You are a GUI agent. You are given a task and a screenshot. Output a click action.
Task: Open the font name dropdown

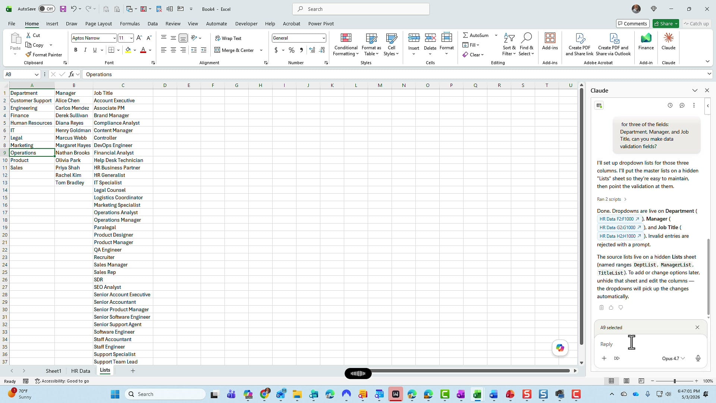[114, 38]
